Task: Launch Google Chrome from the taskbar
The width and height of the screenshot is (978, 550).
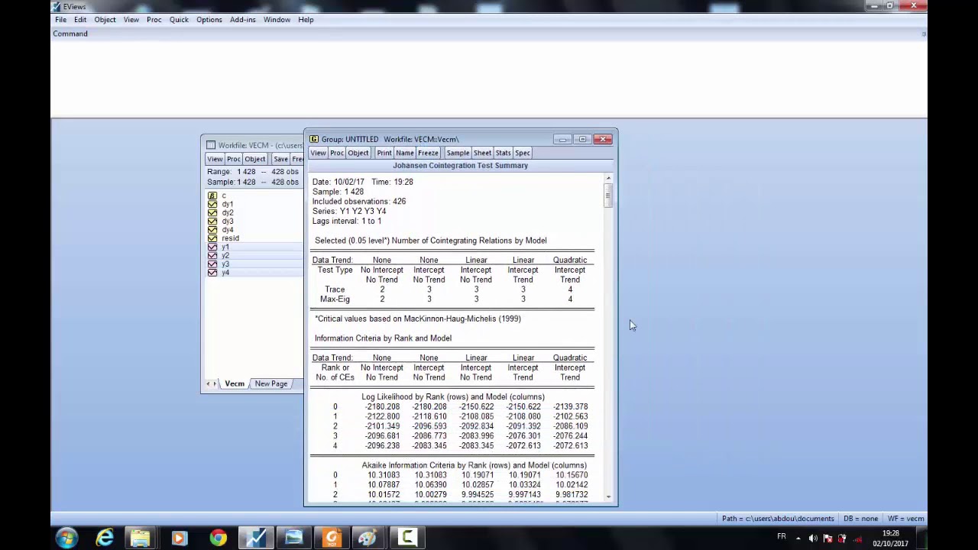Action: point(218,538)
